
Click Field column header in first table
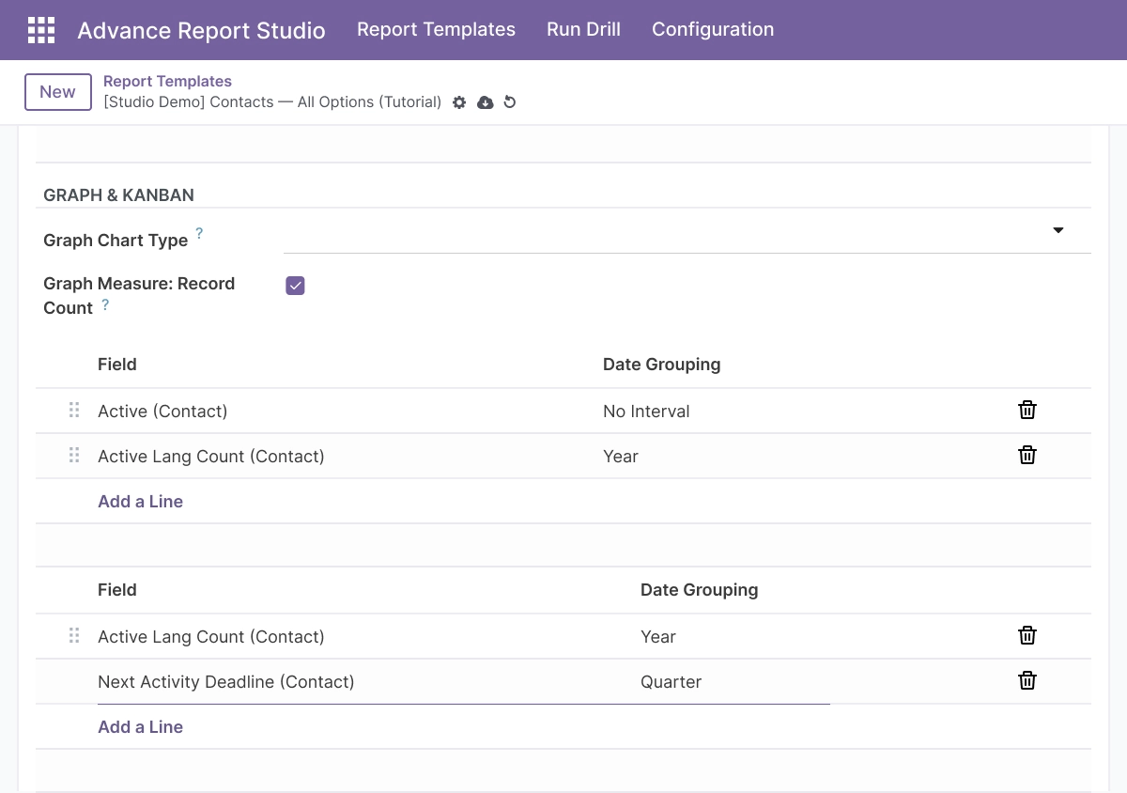coord(117,365)
